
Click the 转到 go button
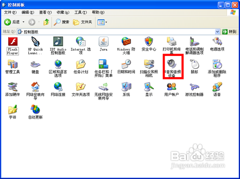(x=229, y=32)
